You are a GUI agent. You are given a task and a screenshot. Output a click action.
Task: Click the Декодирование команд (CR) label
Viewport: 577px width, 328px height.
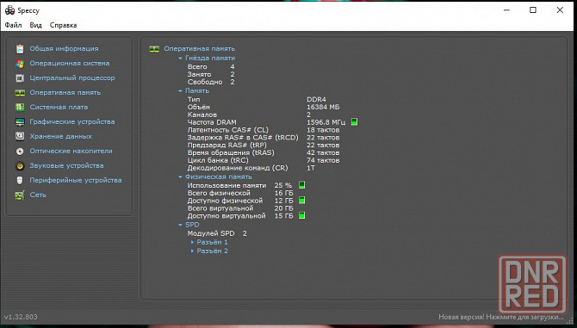(238, 168)
